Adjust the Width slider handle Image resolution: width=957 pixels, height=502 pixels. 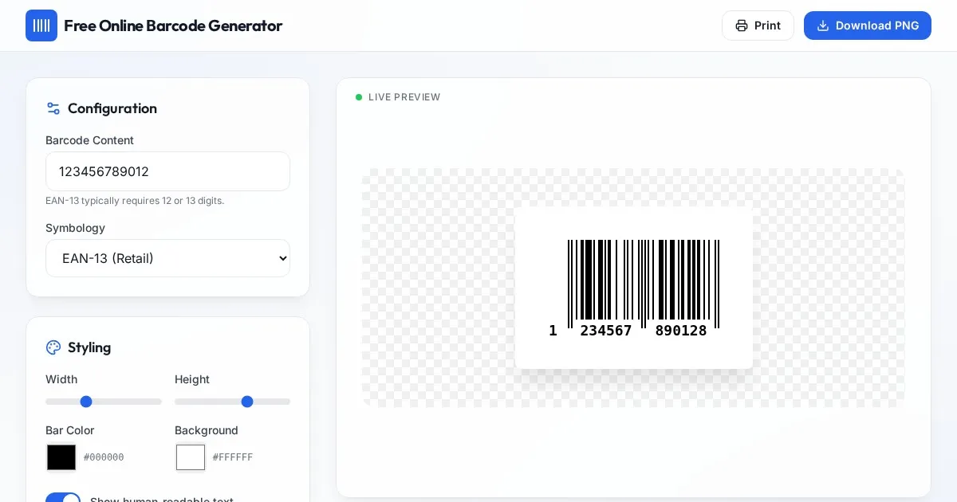click(86, 402)
